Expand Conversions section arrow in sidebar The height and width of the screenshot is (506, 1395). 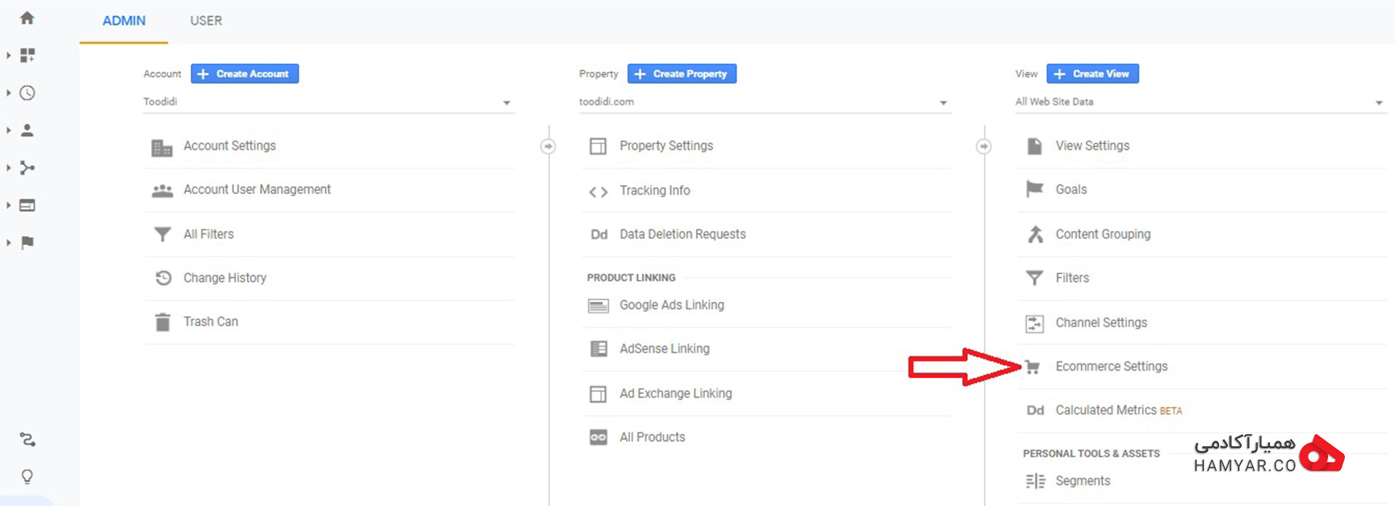point(8,243)
